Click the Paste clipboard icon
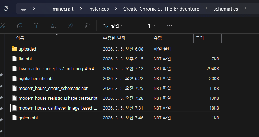Image resolution: width=259 pixels, height=137 pixels. (x=37, y=26)
